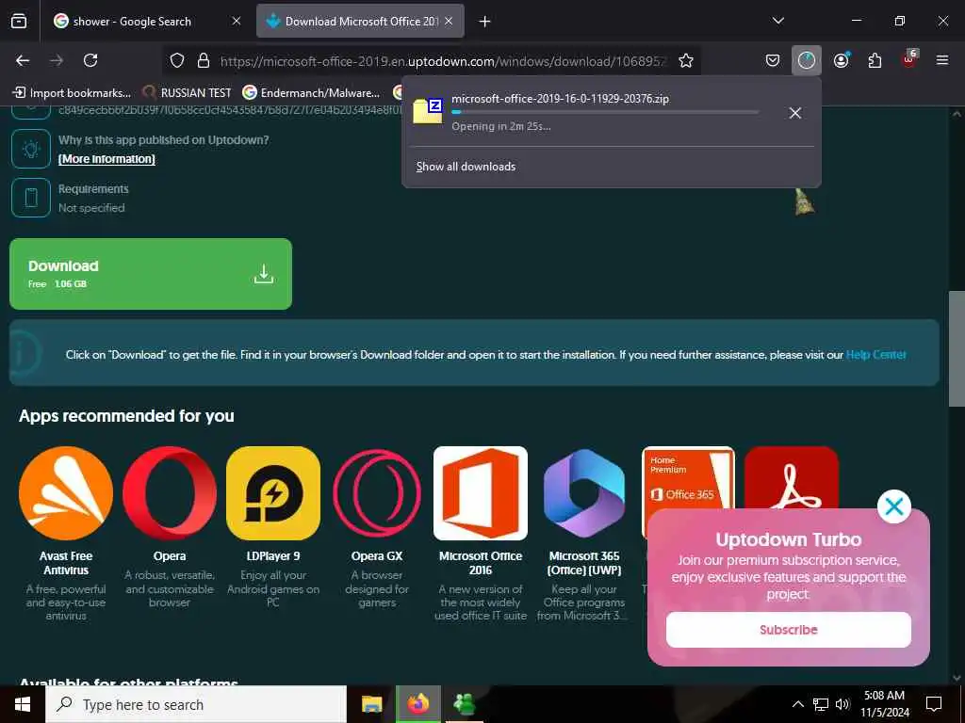Open Firefox View icon in tab bar

pos(19,21)
